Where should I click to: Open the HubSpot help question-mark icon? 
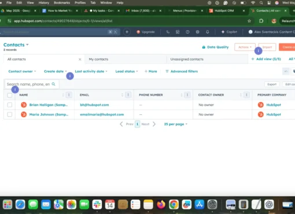point(187,32)
